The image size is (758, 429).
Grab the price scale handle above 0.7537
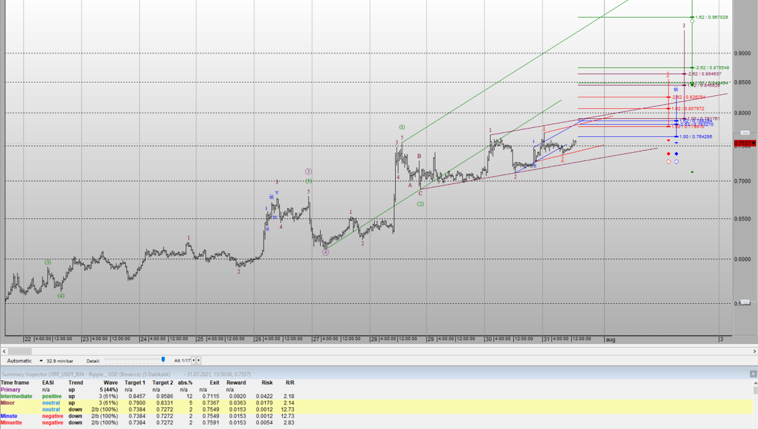pos(745,133)
